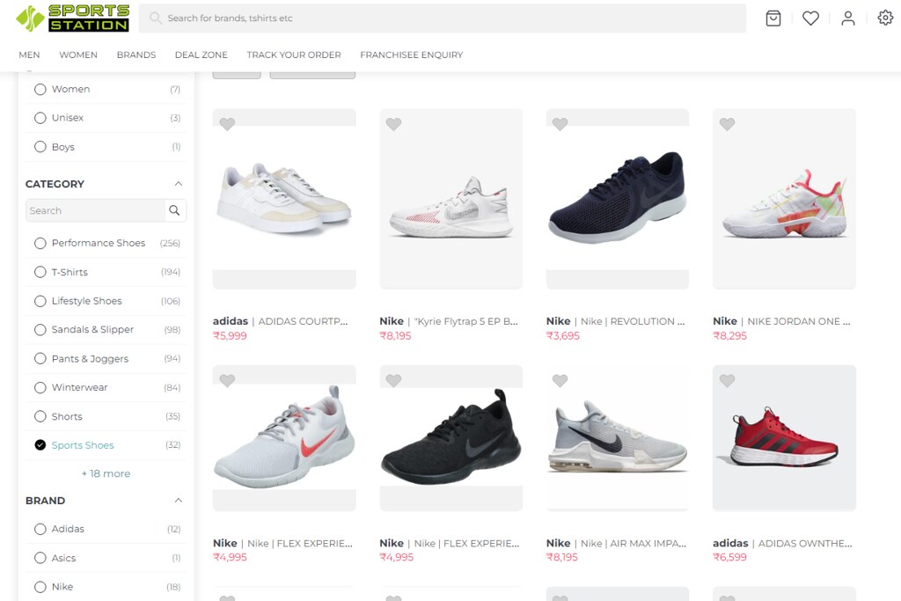Deselect the Sports Shoes filter
Viewport: 901px width, 601px height.
tap(40, 445)
